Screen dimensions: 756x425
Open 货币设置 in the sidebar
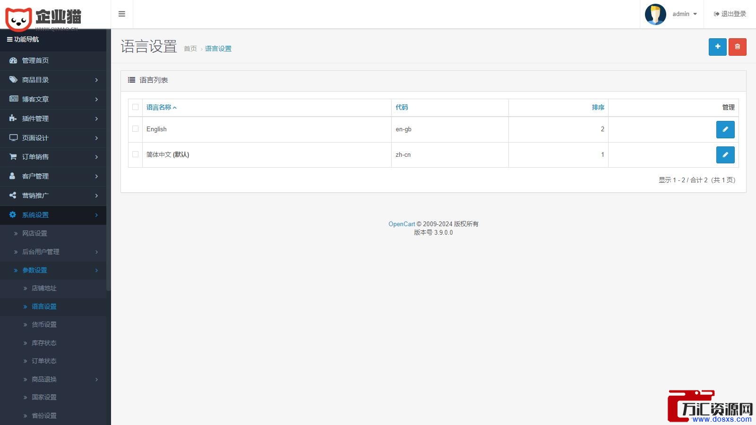[x=44, y=324]
